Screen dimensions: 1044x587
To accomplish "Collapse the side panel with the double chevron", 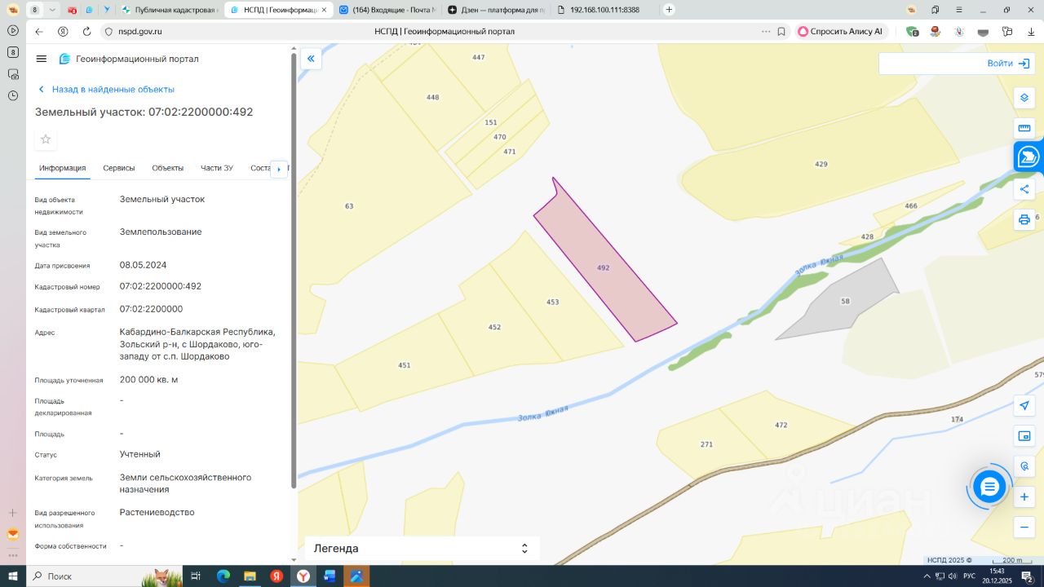I will 311,59.
